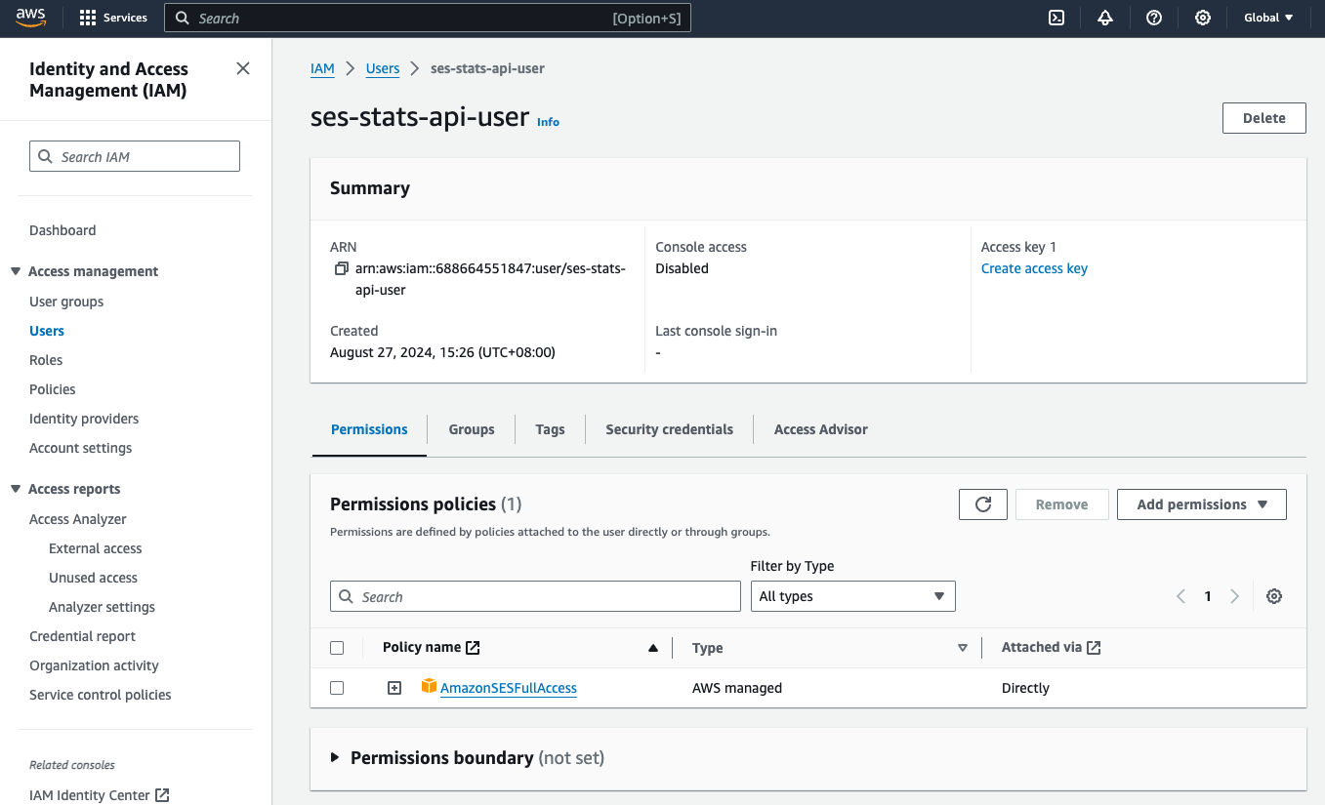
Task: Click Create access key link
Action: (x=1034, y=268)
